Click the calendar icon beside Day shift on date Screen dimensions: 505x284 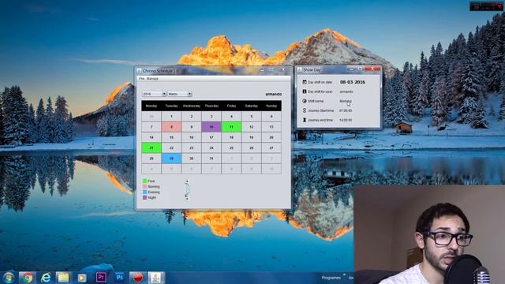[305, 82]
